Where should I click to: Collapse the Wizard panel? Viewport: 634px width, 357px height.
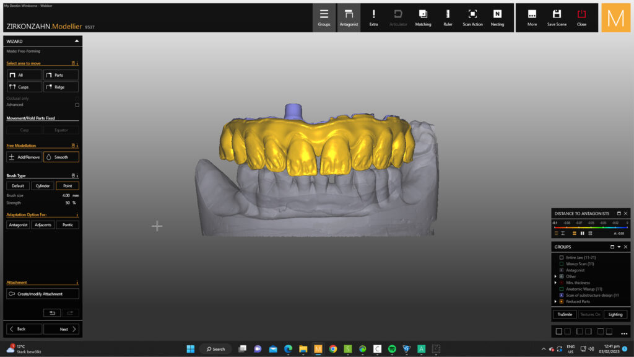pos(76,41)
